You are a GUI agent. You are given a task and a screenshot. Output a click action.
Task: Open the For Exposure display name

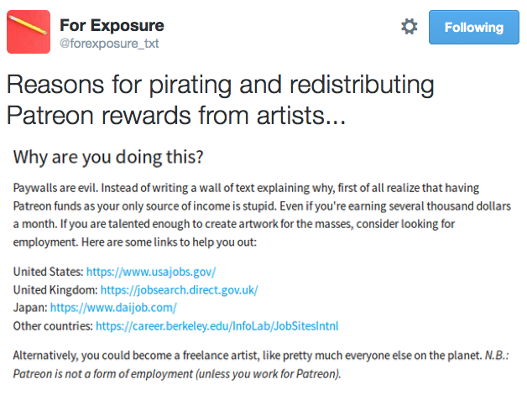(112, 24)
